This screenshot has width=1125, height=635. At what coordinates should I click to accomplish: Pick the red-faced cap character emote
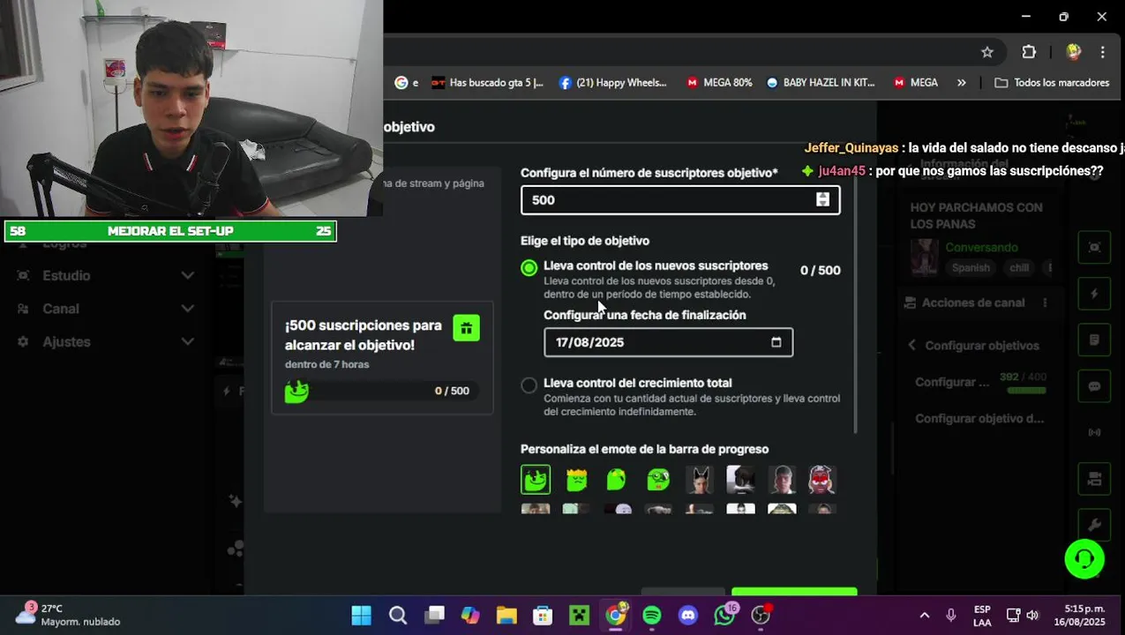click(821, 479)
